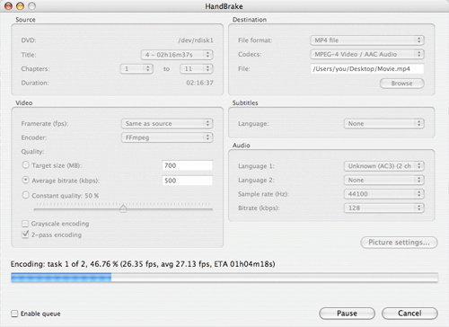The image size is (449, 327).
Task: Minimize window with the yellow button
Action: pyautogui.click(x=20, y=6)
